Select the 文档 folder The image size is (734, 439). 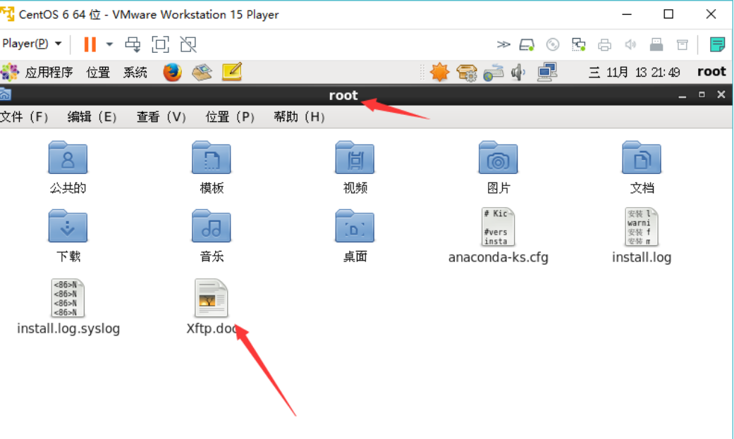pos(642,167)
